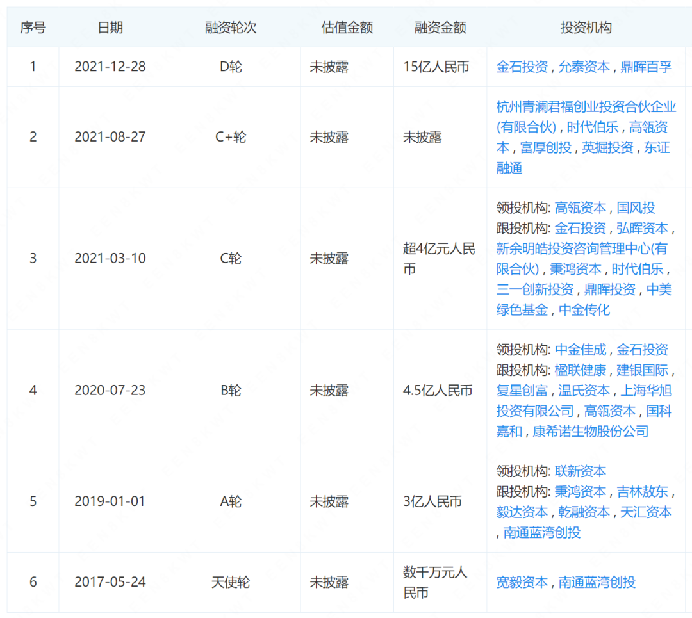Viewport: 692px width, 618px height.
Task: Open the 英掘投资 investor link
Action: pyautogui.click(x=607, y=148)
